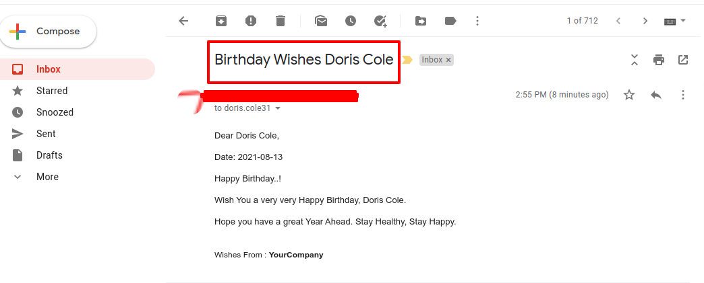Go back to inbox with back arrow

pos(183,21)
